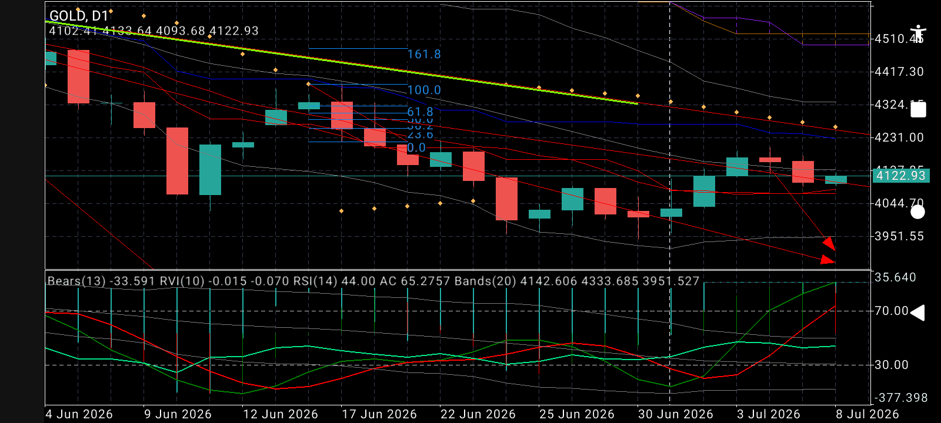The height and width of the screenshot is (423, 941).
Task: Select the red arrowhead of the flatter trendline
Action: 828,259
